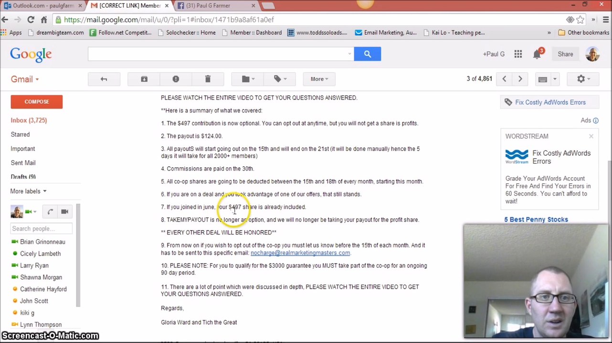Viewport: 612px width, 343px height.
Task: Close the WordStream ad
Action: [591, 137]
